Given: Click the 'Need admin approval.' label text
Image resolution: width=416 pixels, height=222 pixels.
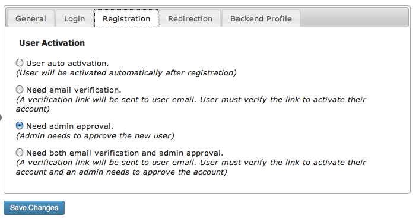Looking at the screenshot, I should [x=70, y=126].
